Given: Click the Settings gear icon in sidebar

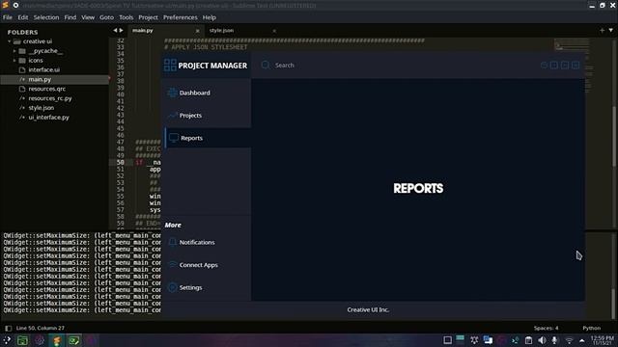Looking at the screenshot, I should click(172, 287).
